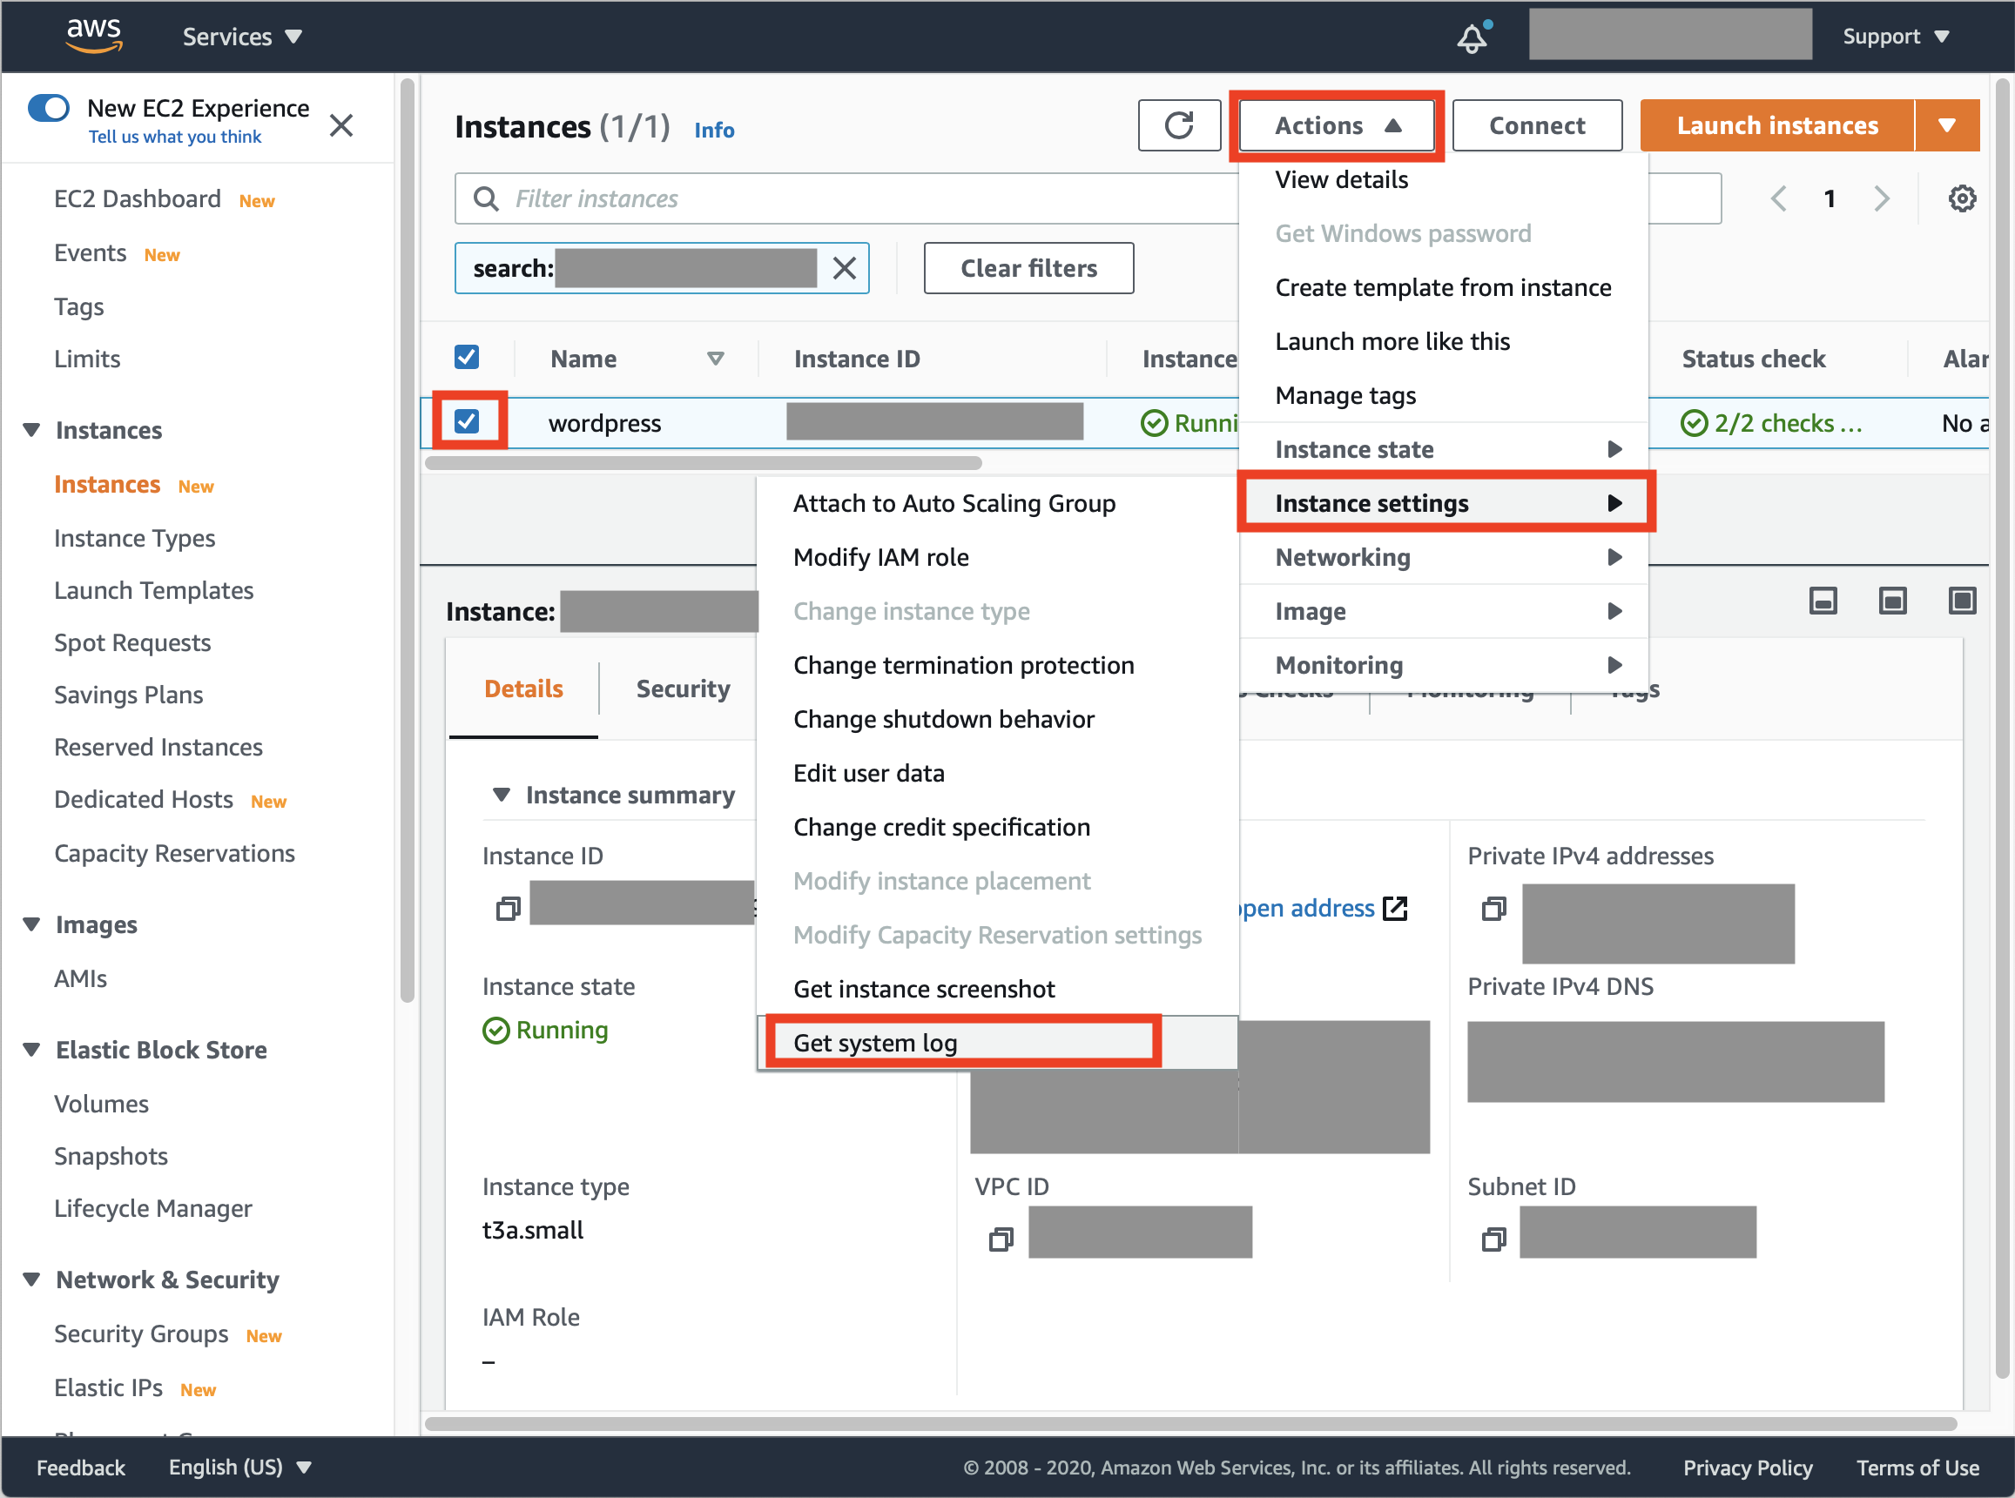Select Launch more like this
The image size is (2015, 1498).
[x=1444, y=342]
